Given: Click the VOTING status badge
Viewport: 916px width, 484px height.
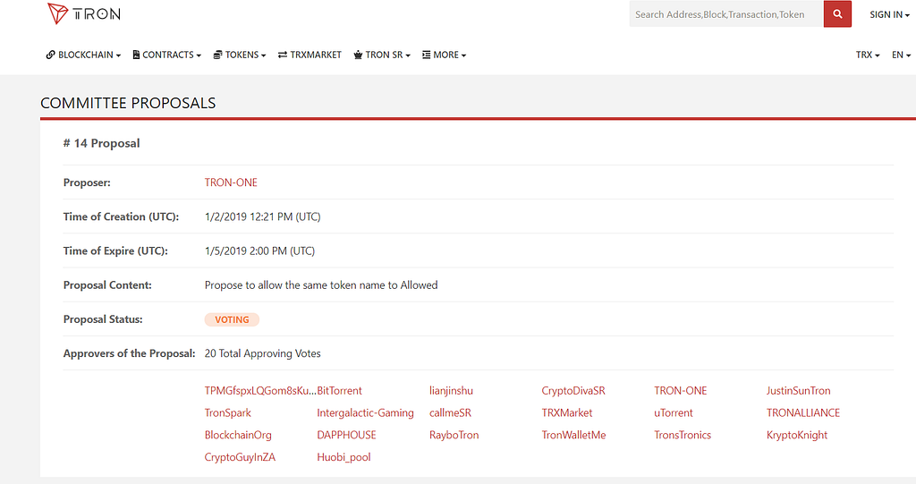Looking at the screenshot, I should pos(232,319).
